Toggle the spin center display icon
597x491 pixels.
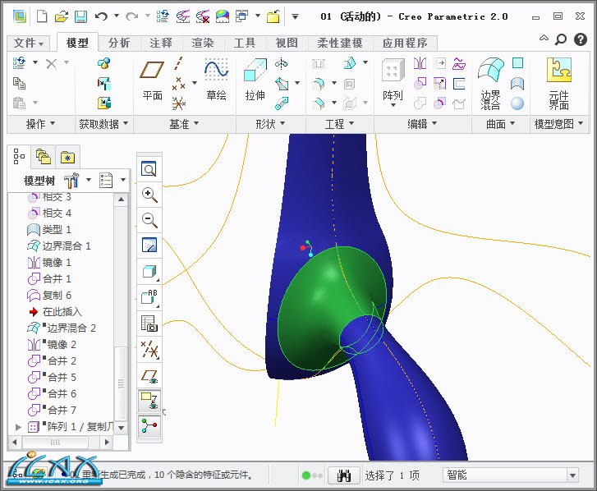click(149, 425)
